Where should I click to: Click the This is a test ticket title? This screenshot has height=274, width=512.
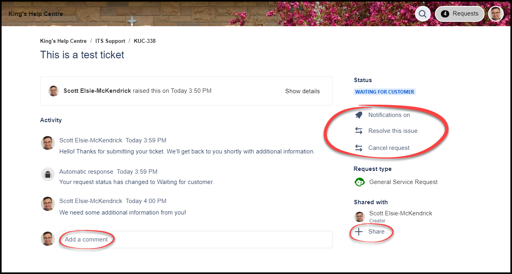tap(82, 55)
